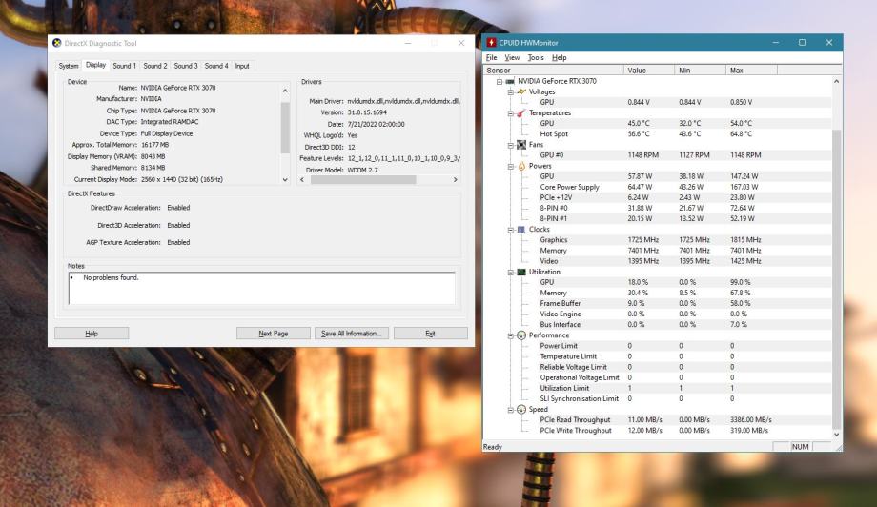Click the NVIDIA GeForce RTX 3070 GPU icon
Viewport: 877px width, 507px height.
pos(510,81)
